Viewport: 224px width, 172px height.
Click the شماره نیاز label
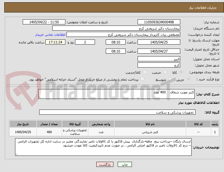211,22
